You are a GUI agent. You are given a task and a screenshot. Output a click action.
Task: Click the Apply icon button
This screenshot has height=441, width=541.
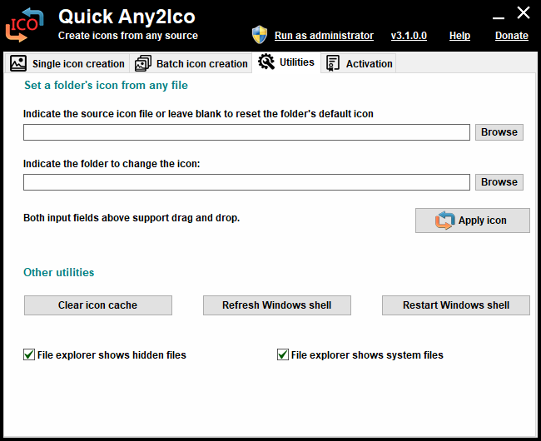pyautogui.click(x=473, y=220)
